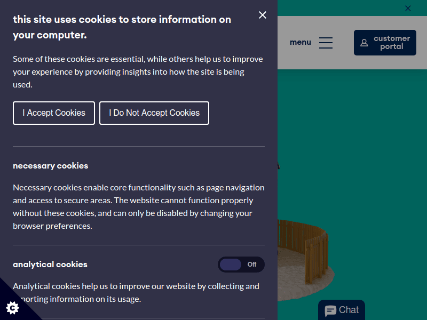Open the customer portal text link
This screenshot has width=427, height=320.
tap(392, 43)
